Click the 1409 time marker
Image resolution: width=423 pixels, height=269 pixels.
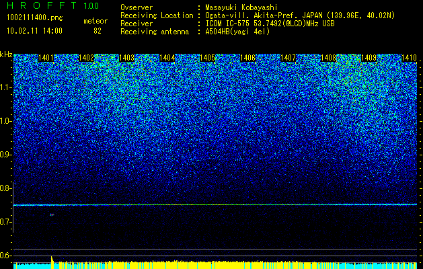(369, 58)
